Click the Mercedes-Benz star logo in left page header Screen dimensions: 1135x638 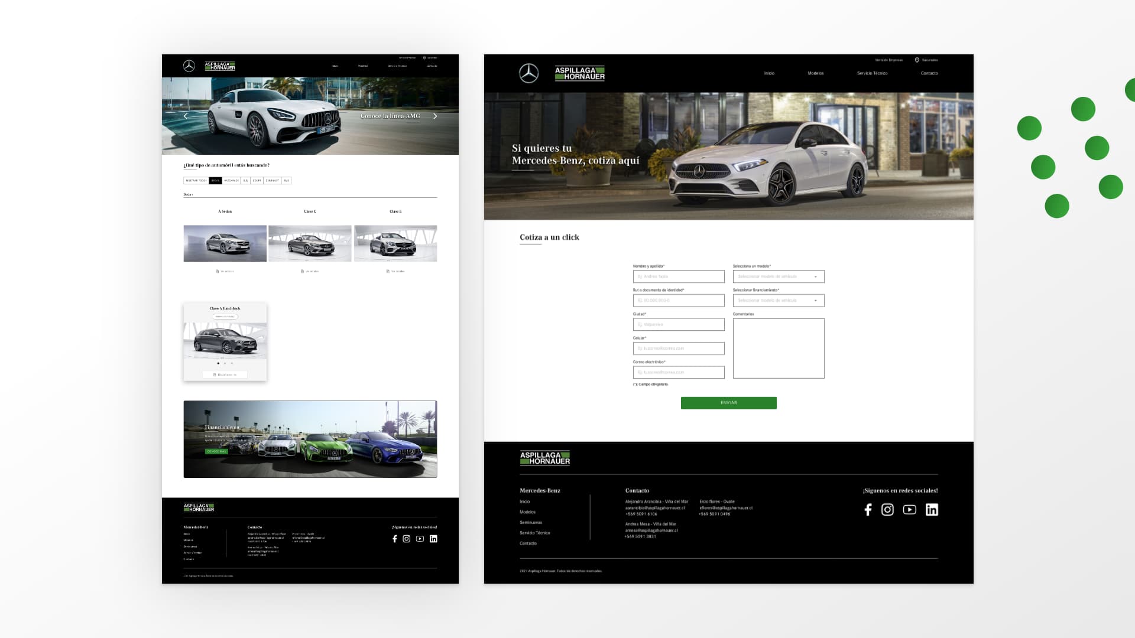(189, 66)
